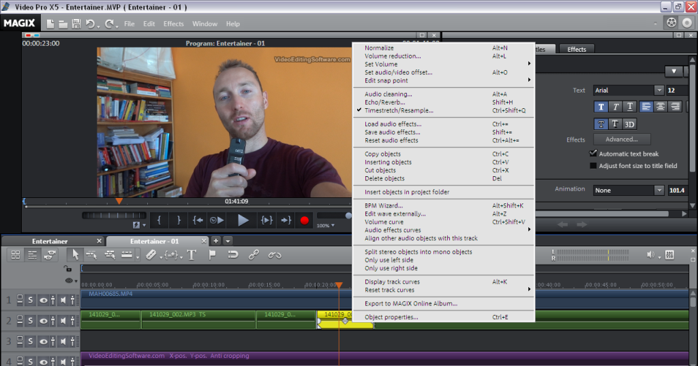Open the Effects menu in the menu bar

pyautogui.click(x=174, y=24)
